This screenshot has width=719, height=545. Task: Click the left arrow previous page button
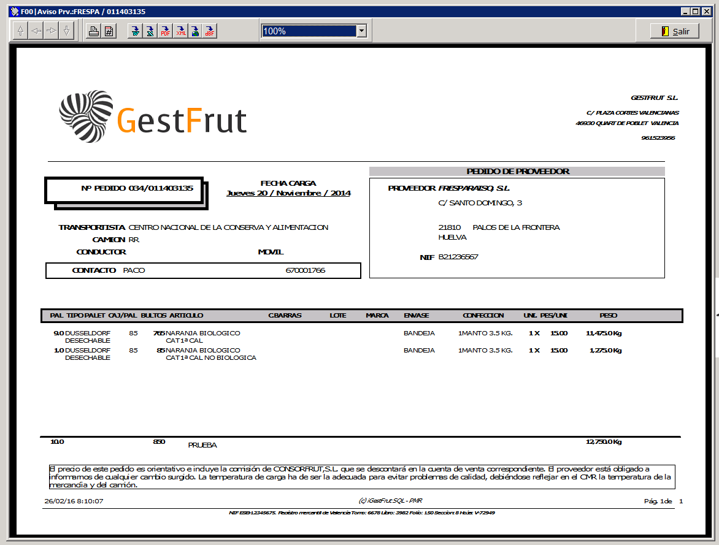coord(36,31)
